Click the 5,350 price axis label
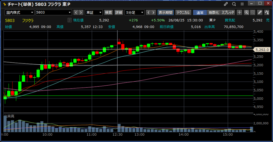273x142 pixels. coord(258,40)
